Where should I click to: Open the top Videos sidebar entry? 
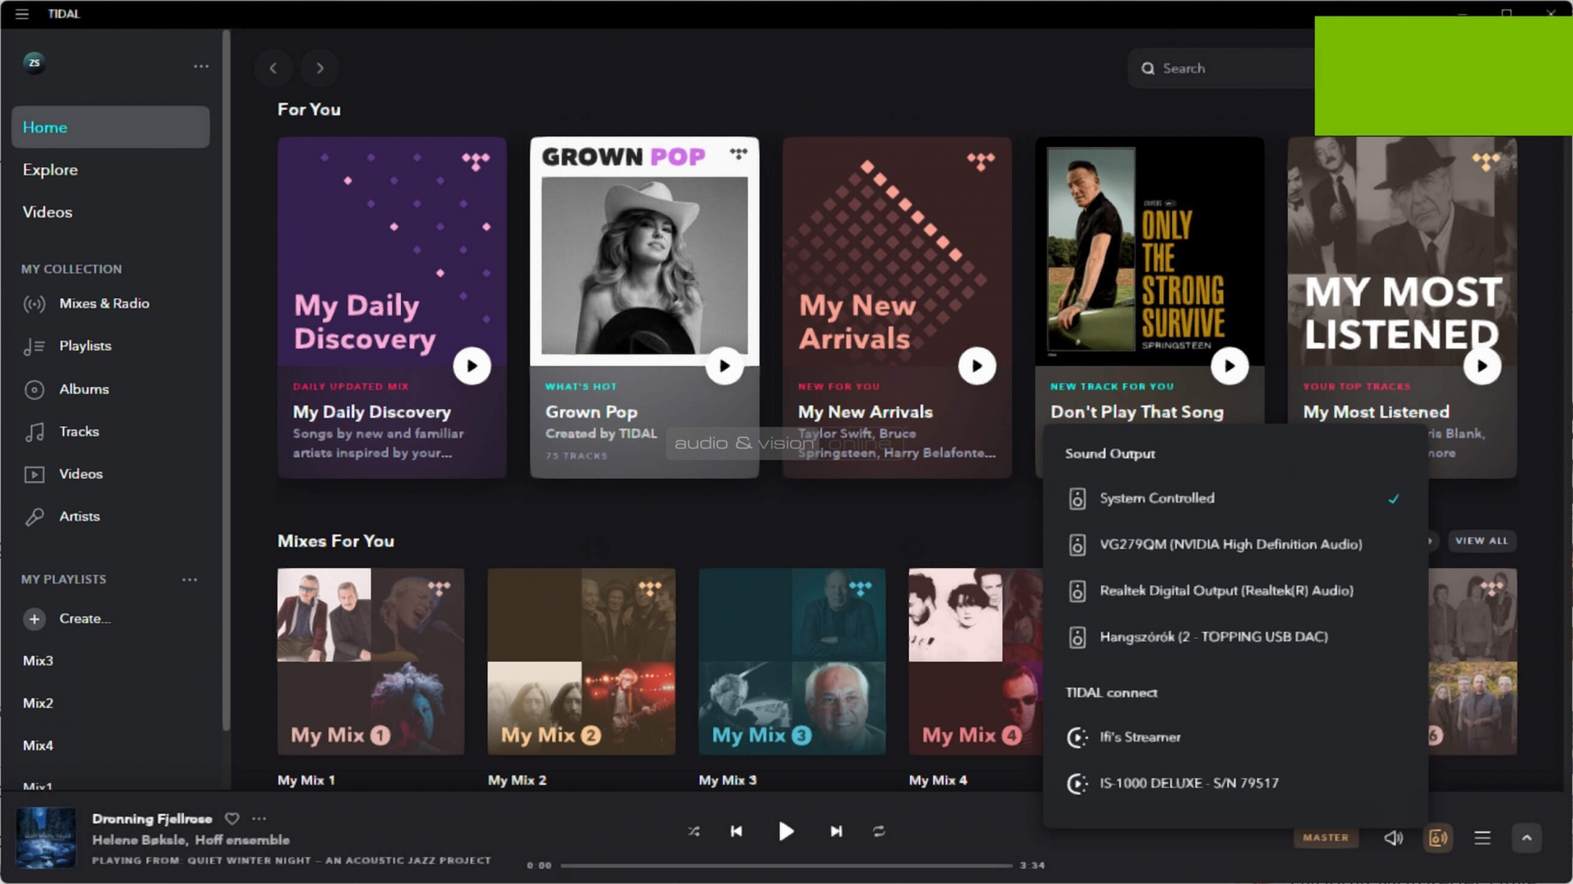click(x=47, y=212)
